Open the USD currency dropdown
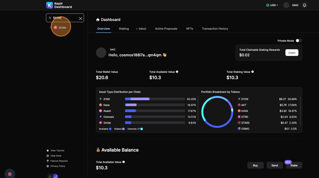Image resolution: width=319 pixels, height=178 pixels. pyautogui.click(x=272, y=5)
